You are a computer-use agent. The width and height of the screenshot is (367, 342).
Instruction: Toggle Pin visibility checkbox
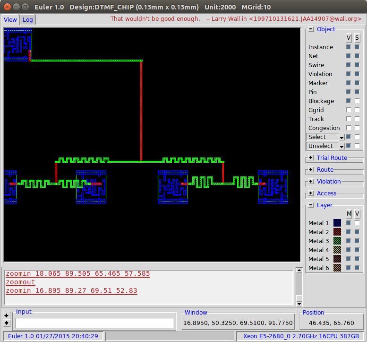point(349,92)
